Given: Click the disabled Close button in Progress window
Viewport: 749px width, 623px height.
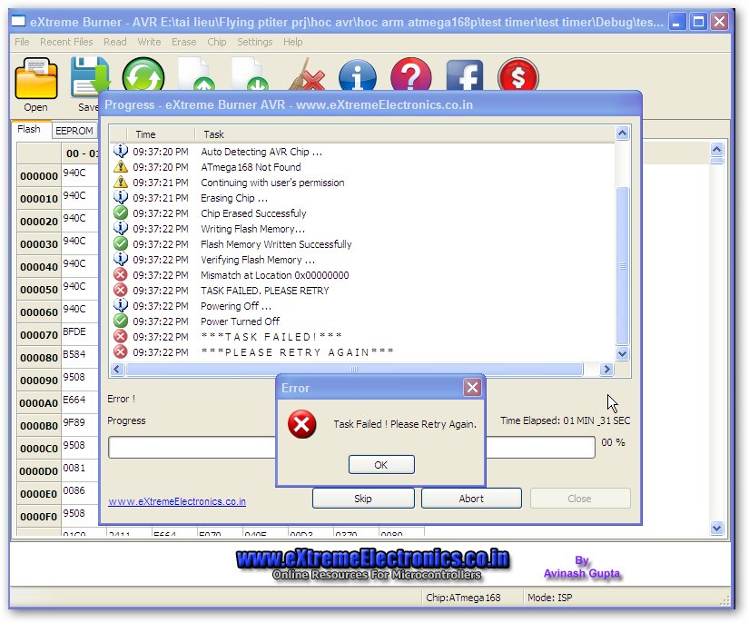Looking at the screenshot, I should tap(580, 499).
